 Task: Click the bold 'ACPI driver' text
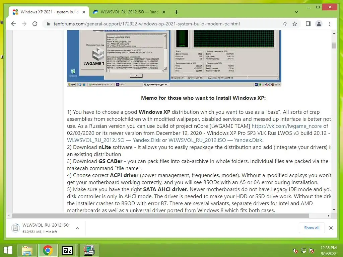(124, 175)
